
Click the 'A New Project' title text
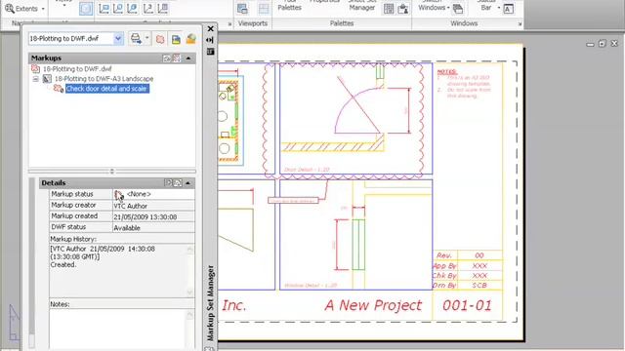[373, 305]
